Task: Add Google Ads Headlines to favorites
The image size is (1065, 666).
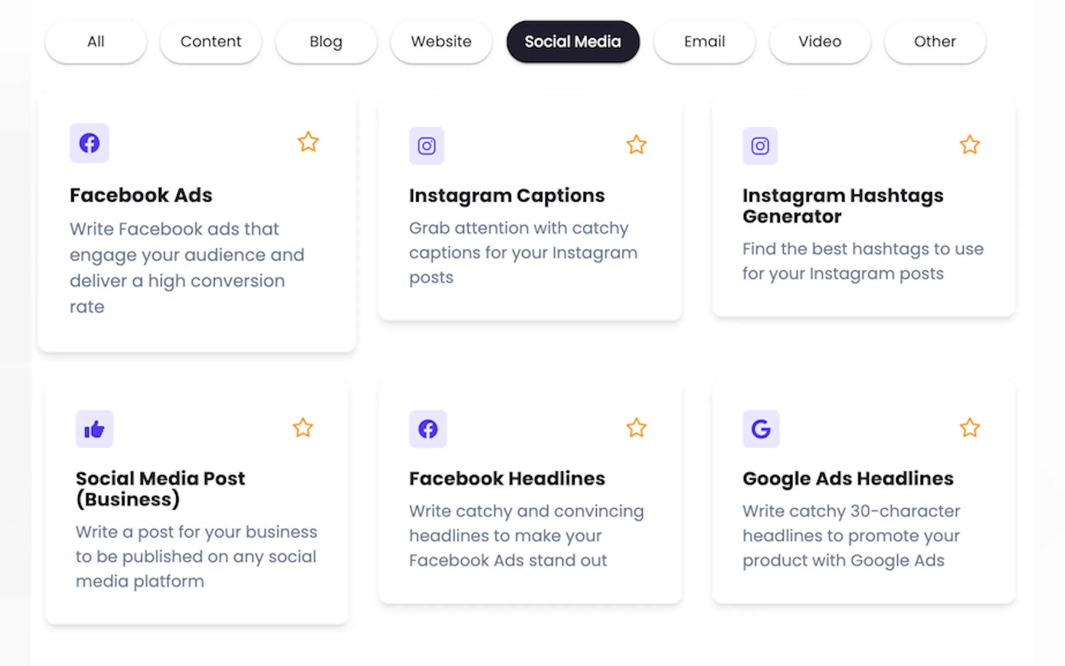Action: click(969, 428)
